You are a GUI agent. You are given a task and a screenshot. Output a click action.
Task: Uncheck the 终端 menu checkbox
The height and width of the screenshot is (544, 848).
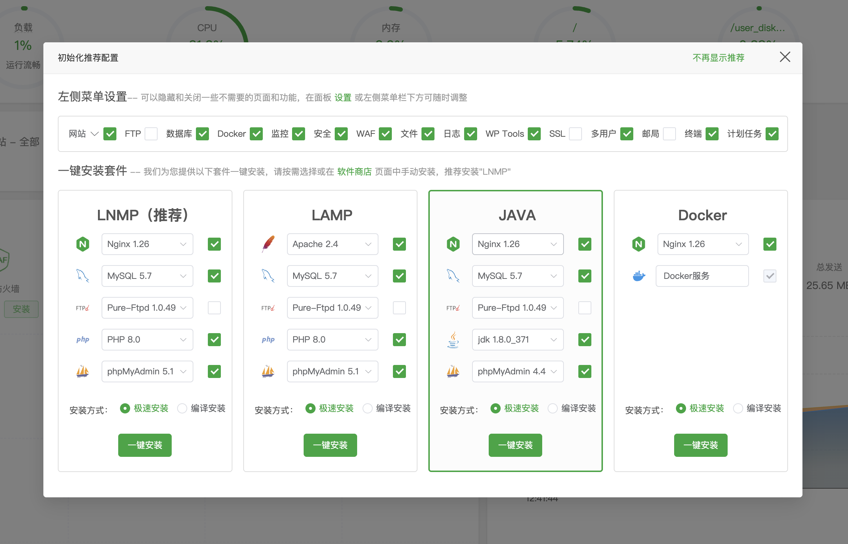click(x=712, y=134)
